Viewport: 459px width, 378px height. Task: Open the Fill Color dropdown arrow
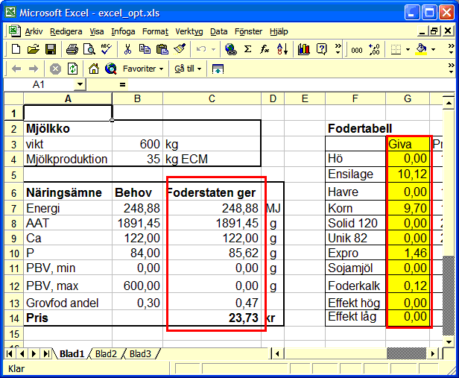[x=433, y=49]
